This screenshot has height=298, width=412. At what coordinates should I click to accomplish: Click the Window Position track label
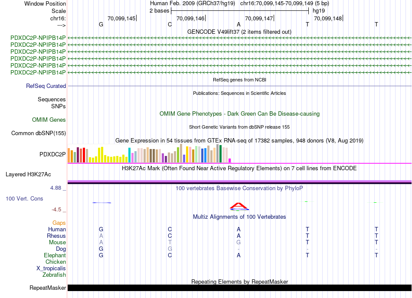click(45, 3)
